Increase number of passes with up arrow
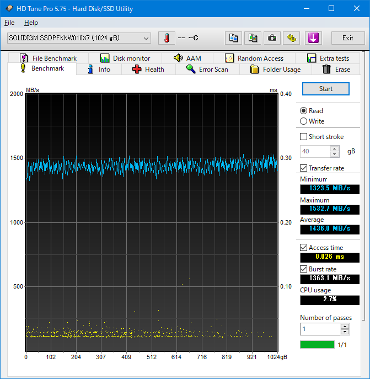The image size is (370, 379). point(345,326)
